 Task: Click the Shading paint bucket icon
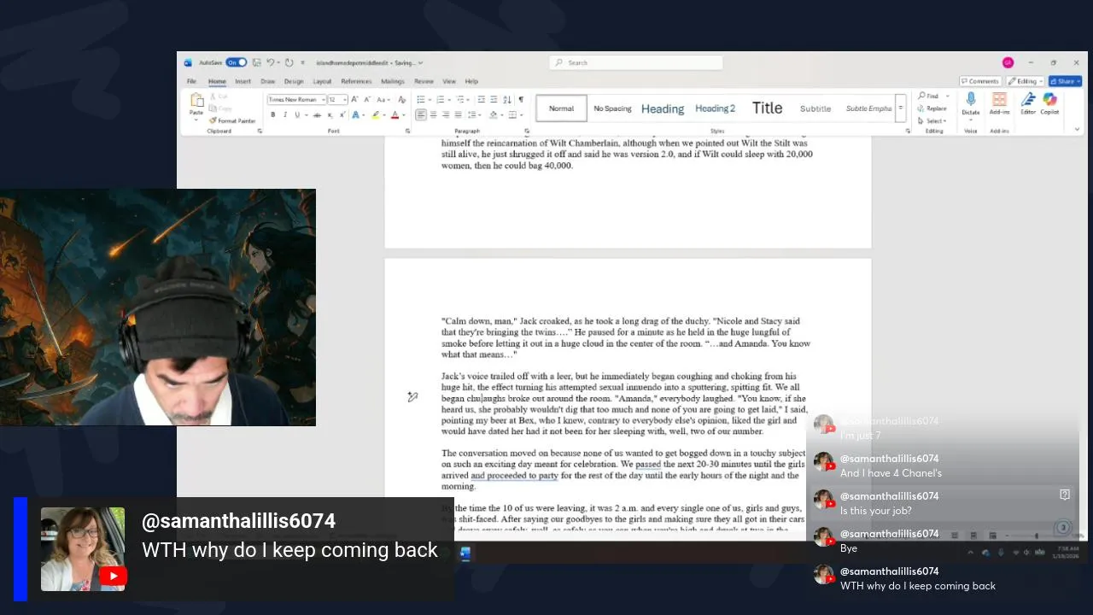[494, 115]
